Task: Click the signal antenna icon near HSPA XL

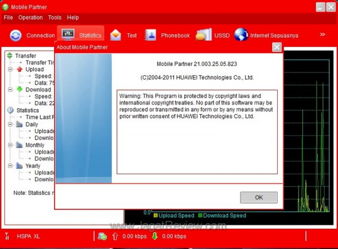Action: (x=7, y=236)
